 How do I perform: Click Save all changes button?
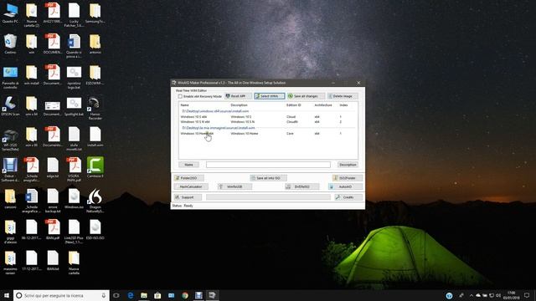coord(306,96)
